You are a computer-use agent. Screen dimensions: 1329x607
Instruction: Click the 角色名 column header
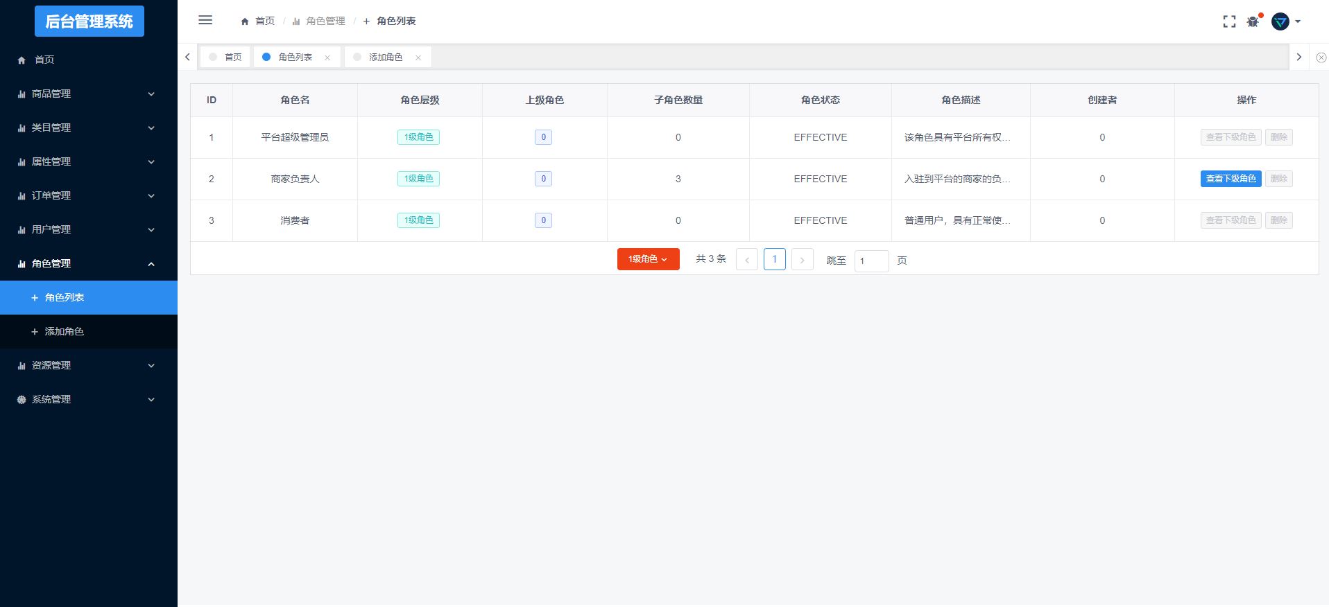295,100
